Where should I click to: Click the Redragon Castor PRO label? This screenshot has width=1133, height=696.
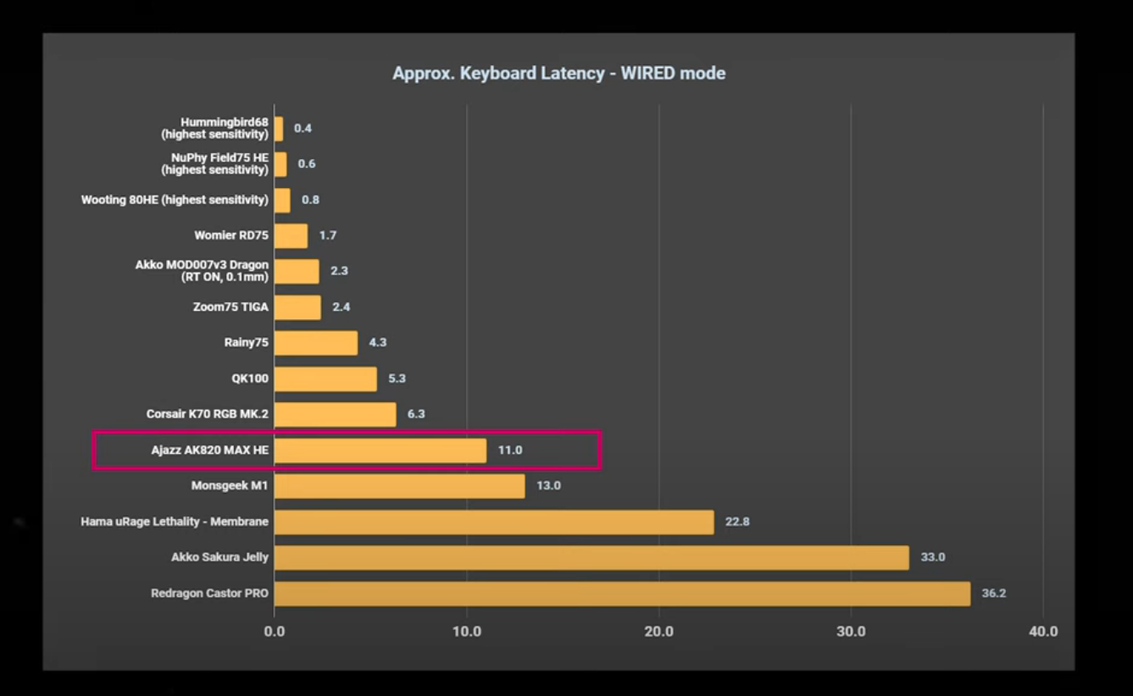tap(210, 594)
